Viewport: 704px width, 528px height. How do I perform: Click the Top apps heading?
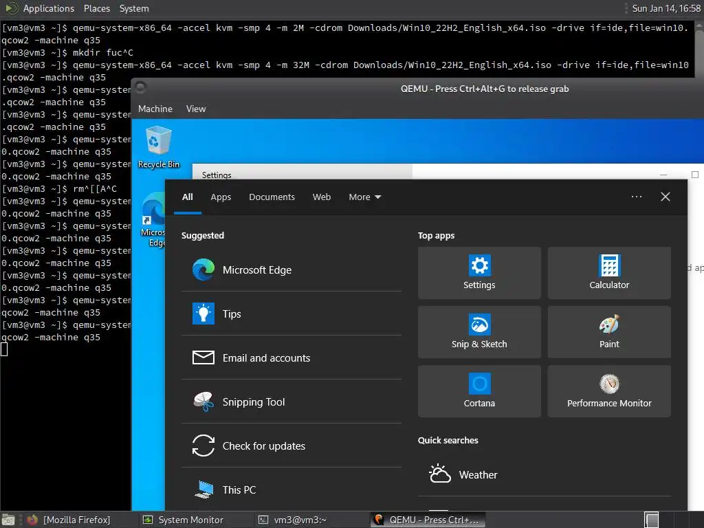pyautogui.click(x=436, y=235)
